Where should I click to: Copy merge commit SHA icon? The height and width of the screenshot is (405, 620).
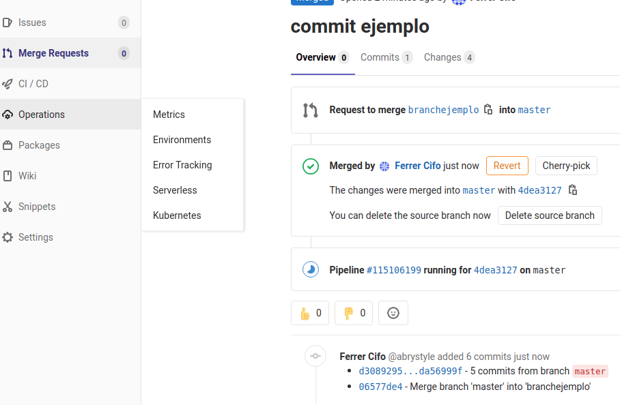click(x=573, y=190)
